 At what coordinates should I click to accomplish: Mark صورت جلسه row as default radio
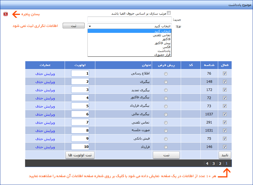166,131
